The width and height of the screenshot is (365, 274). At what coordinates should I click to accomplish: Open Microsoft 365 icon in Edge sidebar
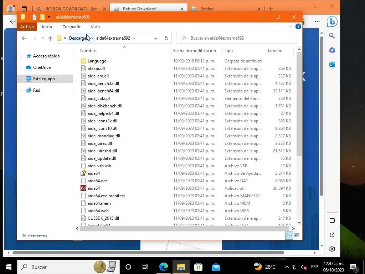click(x=332, y=50)
